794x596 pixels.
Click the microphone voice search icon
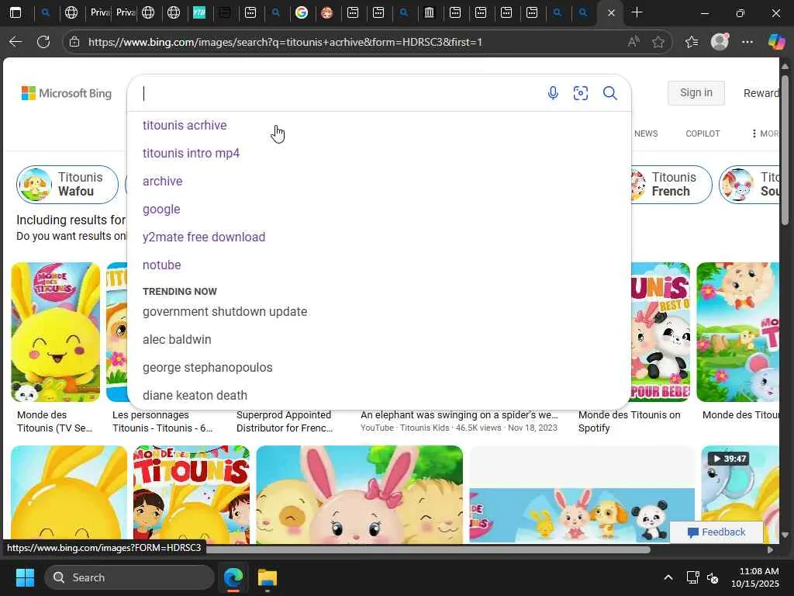click(553, 93)
